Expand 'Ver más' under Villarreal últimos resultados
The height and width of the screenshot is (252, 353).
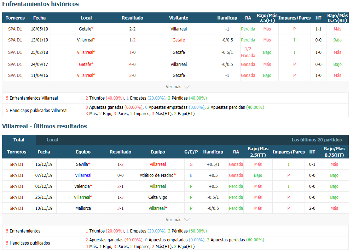178,220
